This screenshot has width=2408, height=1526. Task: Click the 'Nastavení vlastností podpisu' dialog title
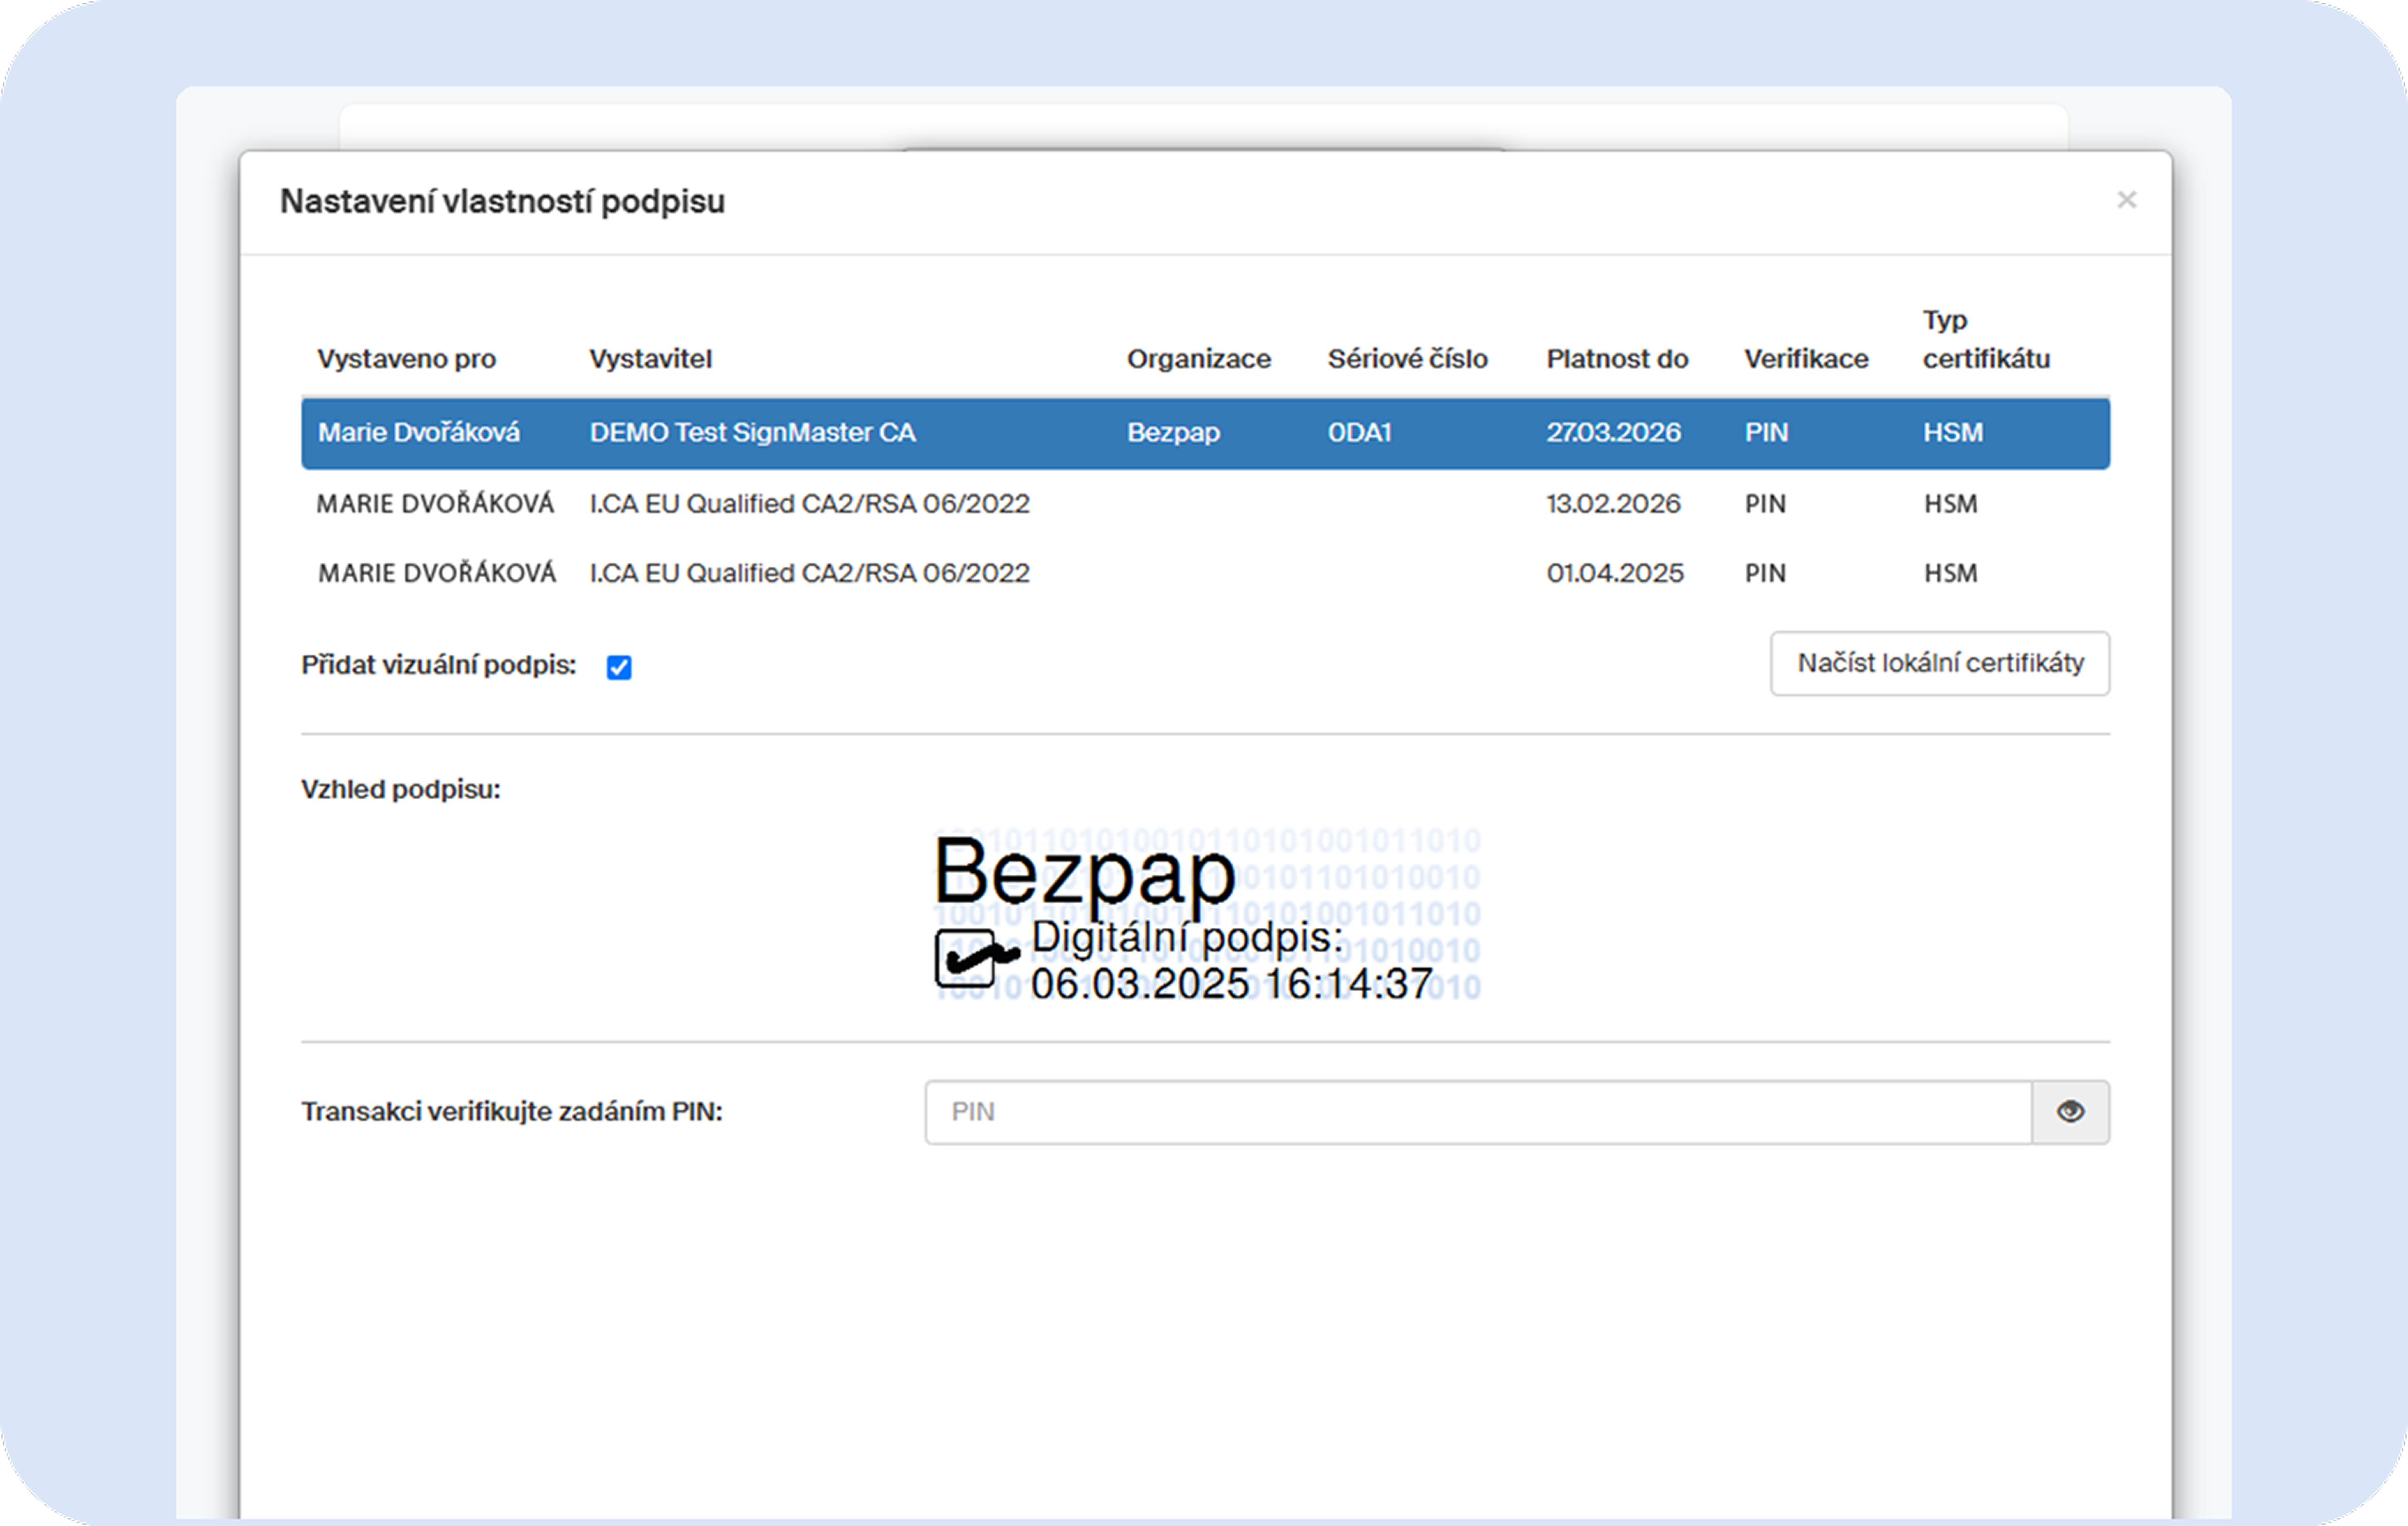pyautogui.click(x=503, y=202)
